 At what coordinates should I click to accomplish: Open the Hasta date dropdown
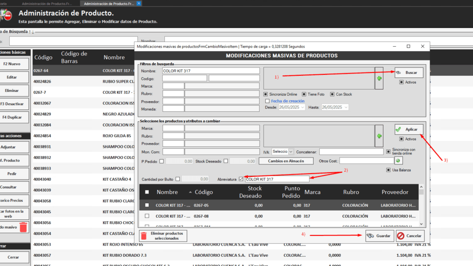point(346,107)
